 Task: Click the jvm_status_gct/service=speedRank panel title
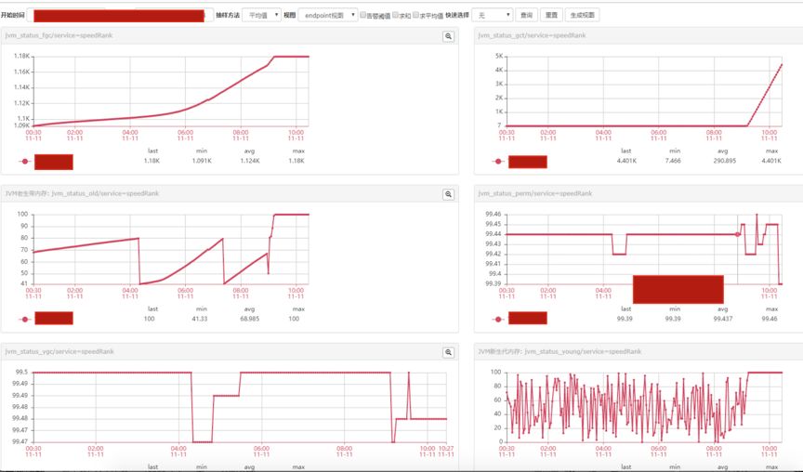click(x=533, y=35)
